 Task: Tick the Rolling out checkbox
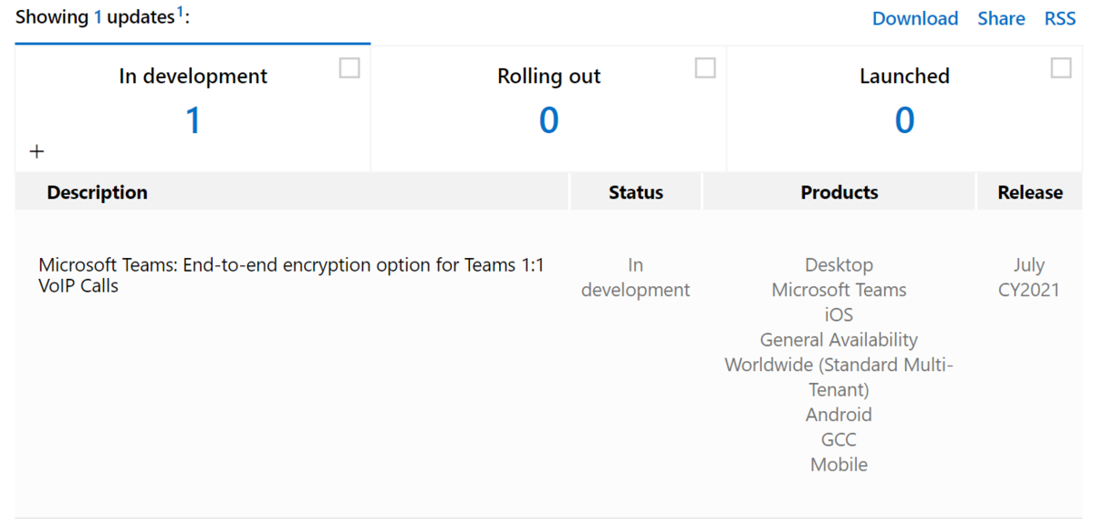tap(705, 68)
